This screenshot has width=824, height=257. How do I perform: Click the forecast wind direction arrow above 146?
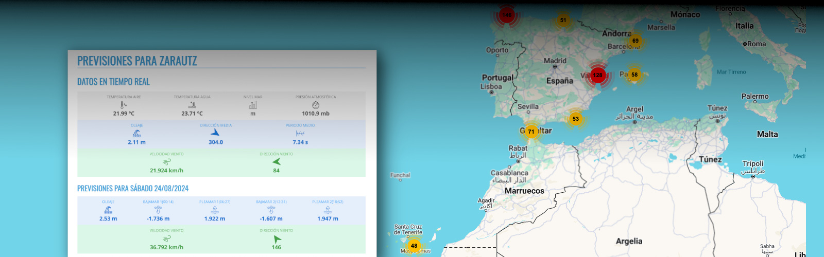[278, 239]
